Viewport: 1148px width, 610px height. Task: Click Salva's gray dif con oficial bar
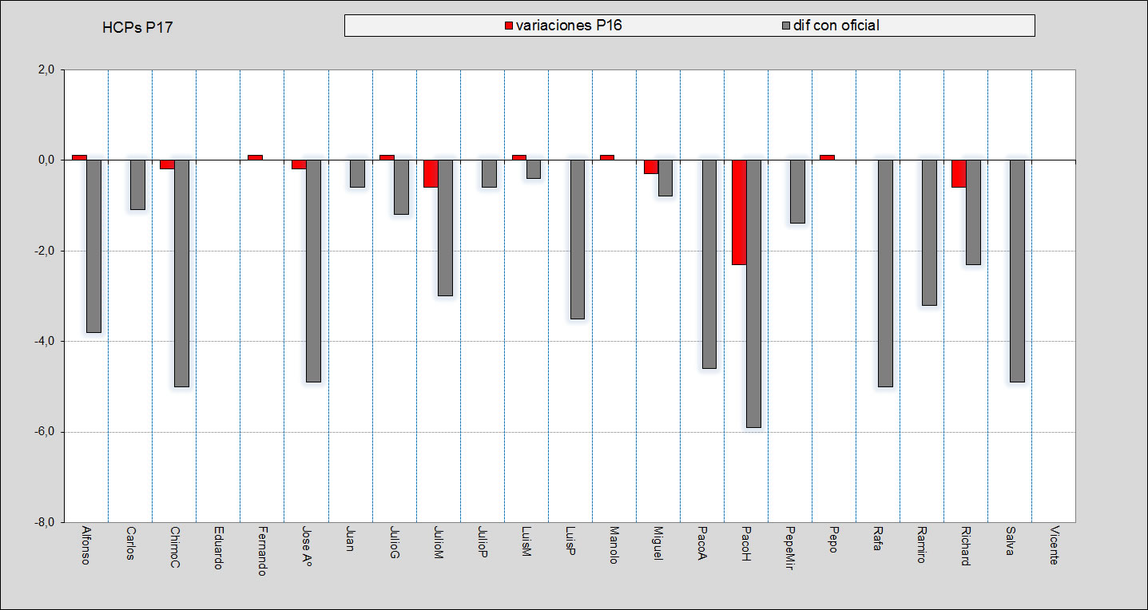tap(1017, 271)
